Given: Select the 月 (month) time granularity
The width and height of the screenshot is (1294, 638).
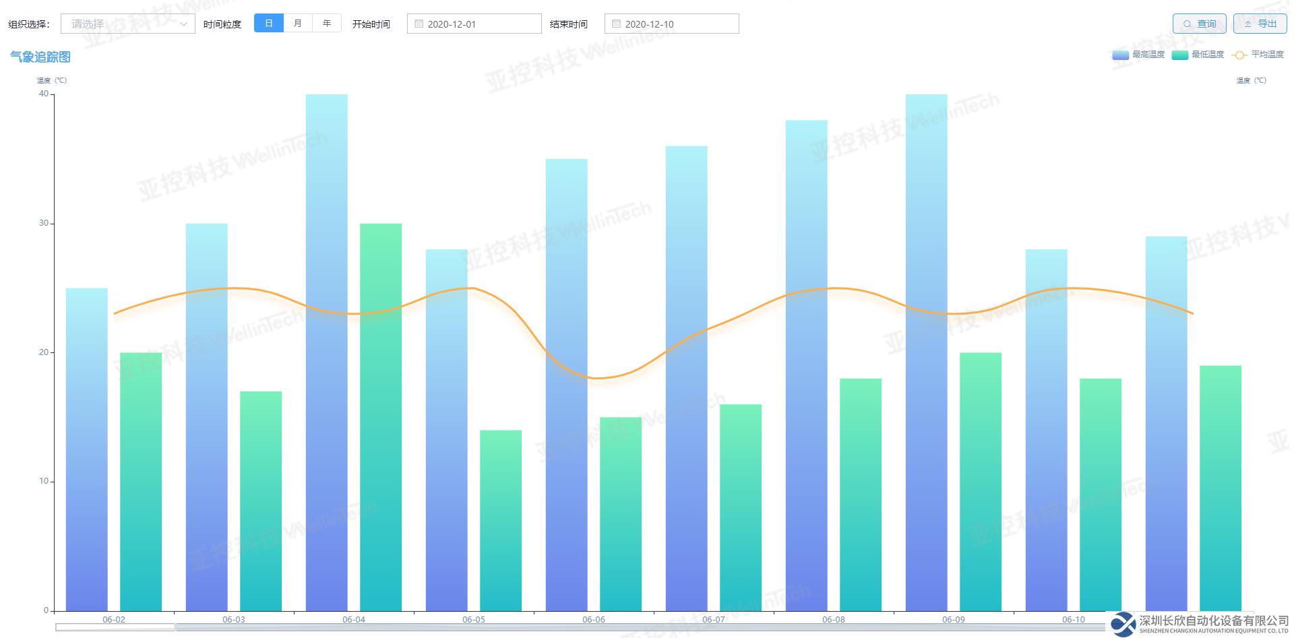Looking at the screenshot, I should click(x=298, y=24).
